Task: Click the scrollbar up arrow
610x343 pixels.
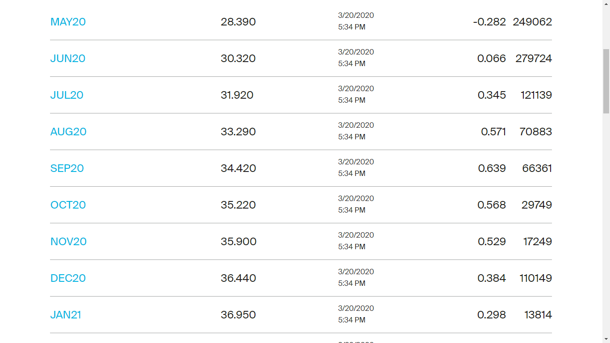Action: pyautogui.click(x=606, y=4)
